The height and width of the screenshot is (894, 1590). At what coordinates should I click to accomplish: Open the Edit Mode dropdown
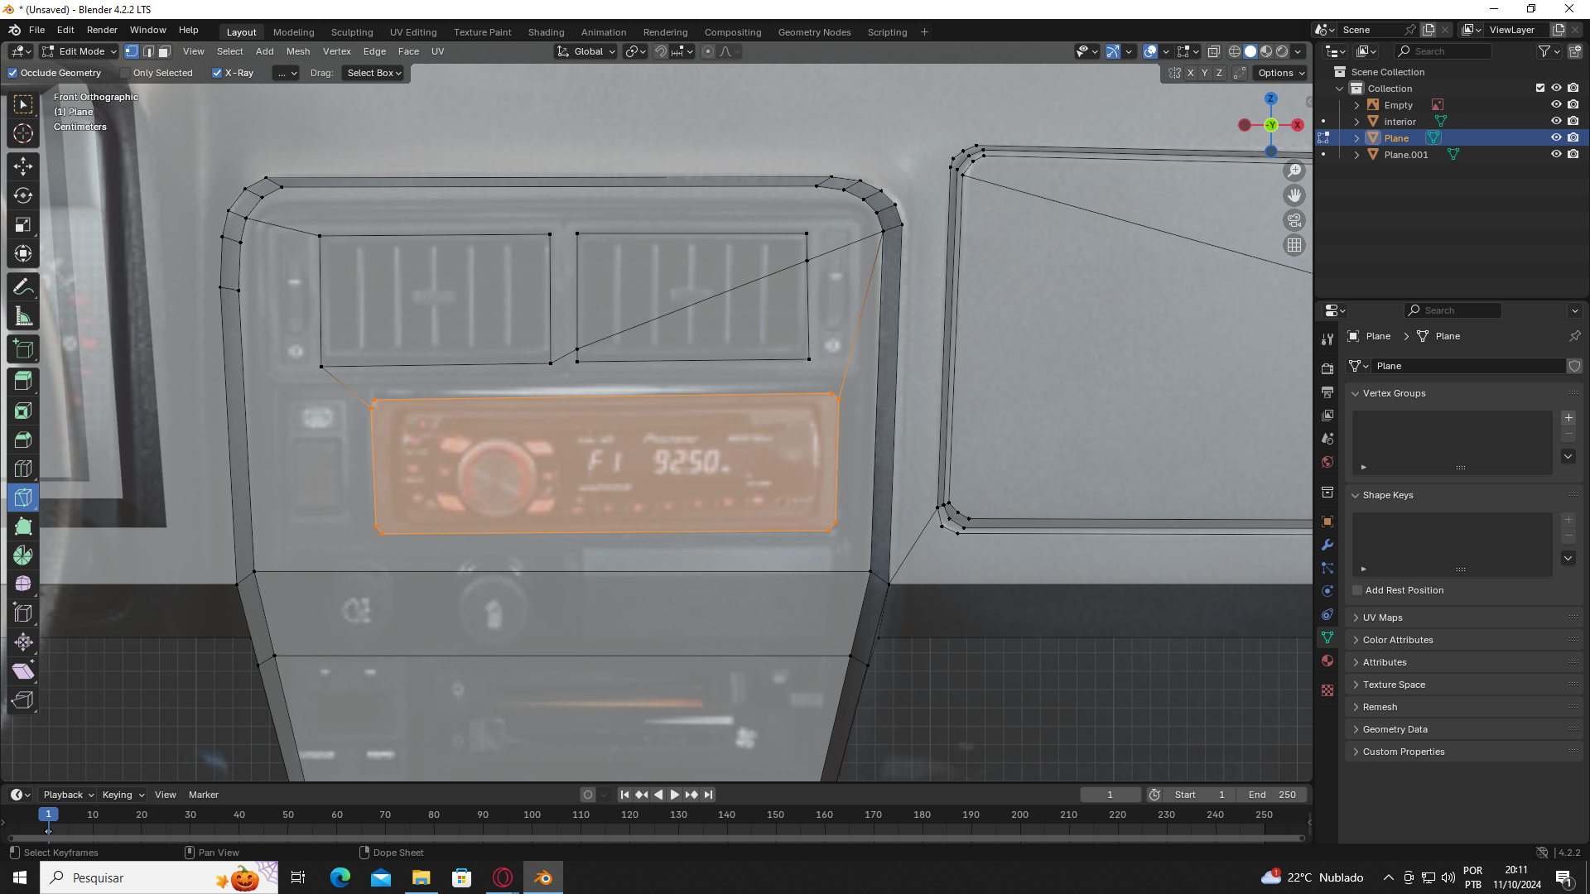tap(80, 51)
